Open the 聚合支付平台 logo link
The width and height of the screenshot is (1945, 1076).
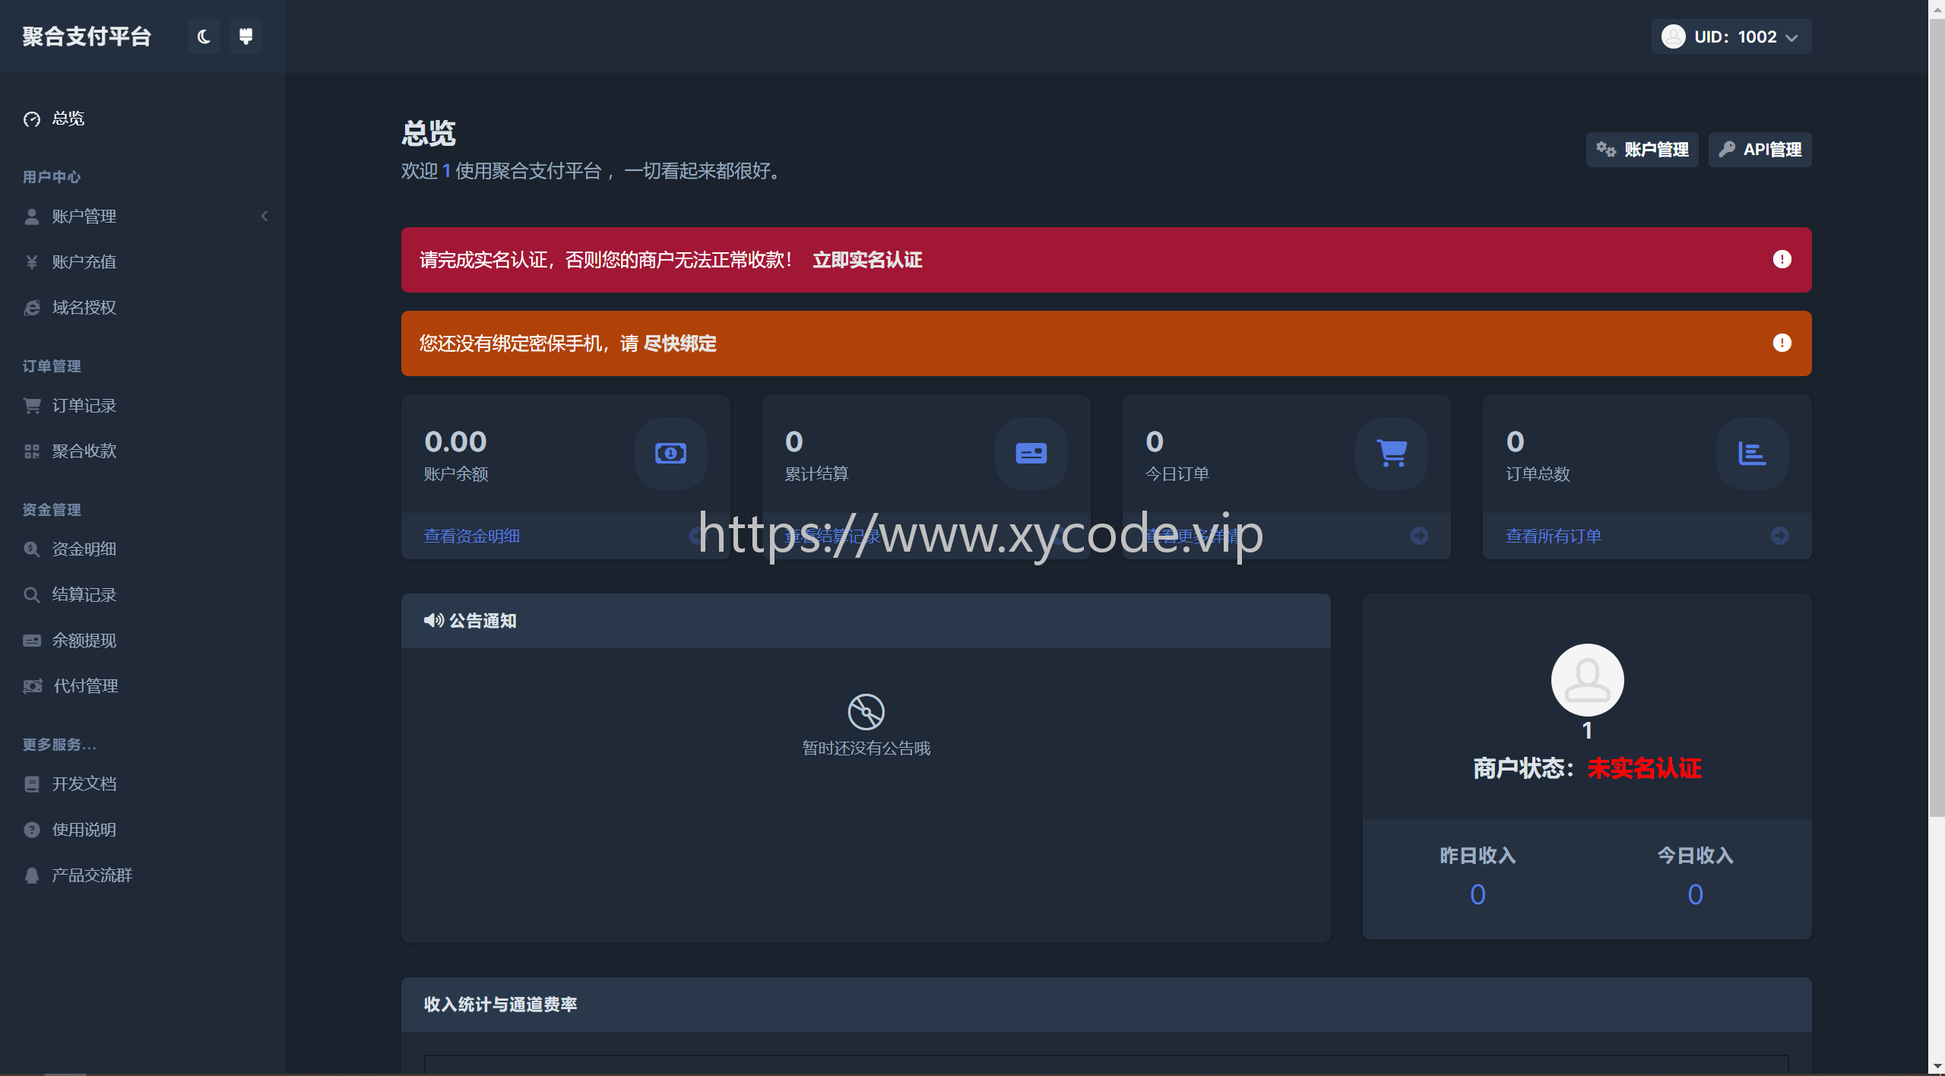click(87, 36)
